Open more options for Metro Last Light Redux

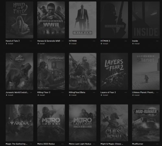tap(94, 144)
